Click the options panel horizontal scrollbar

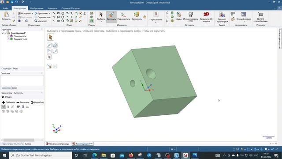tap(19, 140)
